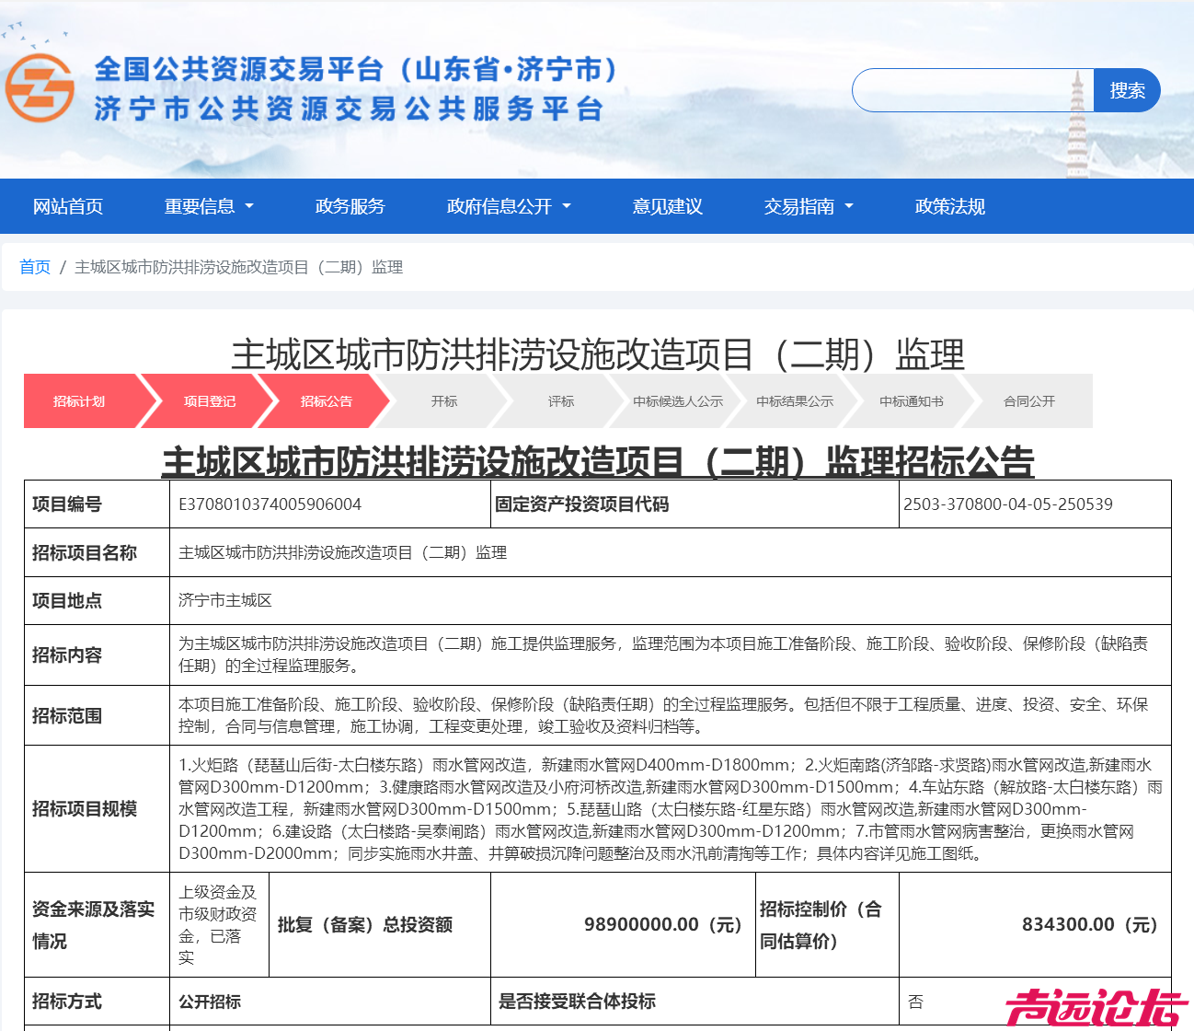Viewport: 1194px width, 1031px height.
Task: Click the 招标项目名称 row label
Action: (x=85, y=552)
